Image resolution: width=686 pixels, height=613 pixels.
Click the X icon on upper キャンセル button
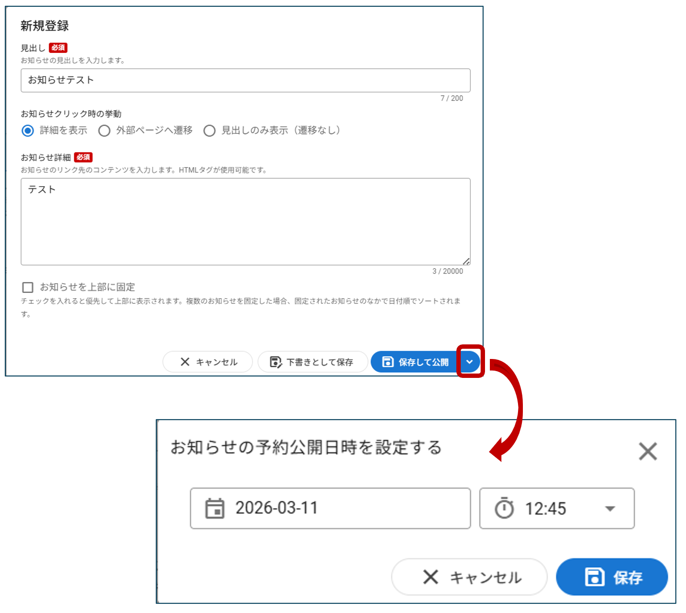click(185, 362)
